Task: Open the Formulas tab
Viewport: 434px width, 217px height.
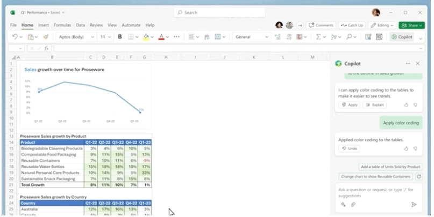Action: [x=62, y=25]
